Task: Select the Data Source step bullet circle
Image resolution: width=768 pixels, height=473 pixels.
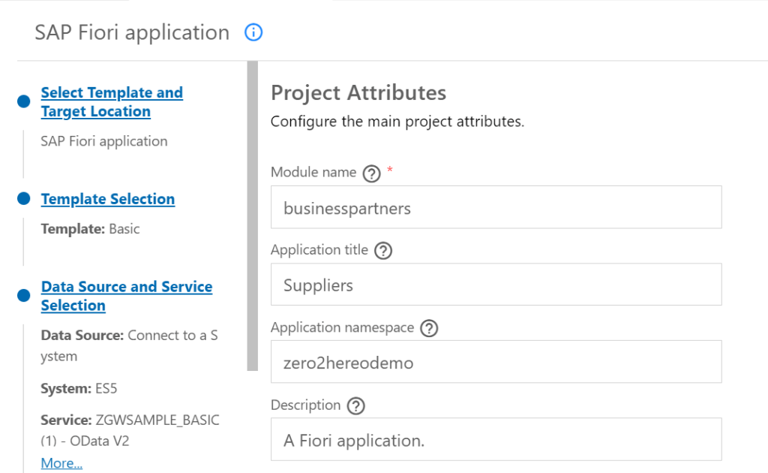Action: (24, 295)
